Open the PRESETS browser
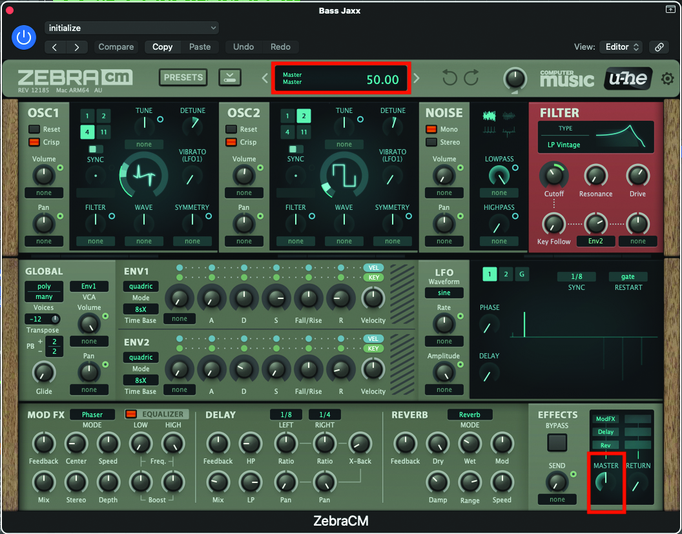682x534 pixels. point(183,77)
